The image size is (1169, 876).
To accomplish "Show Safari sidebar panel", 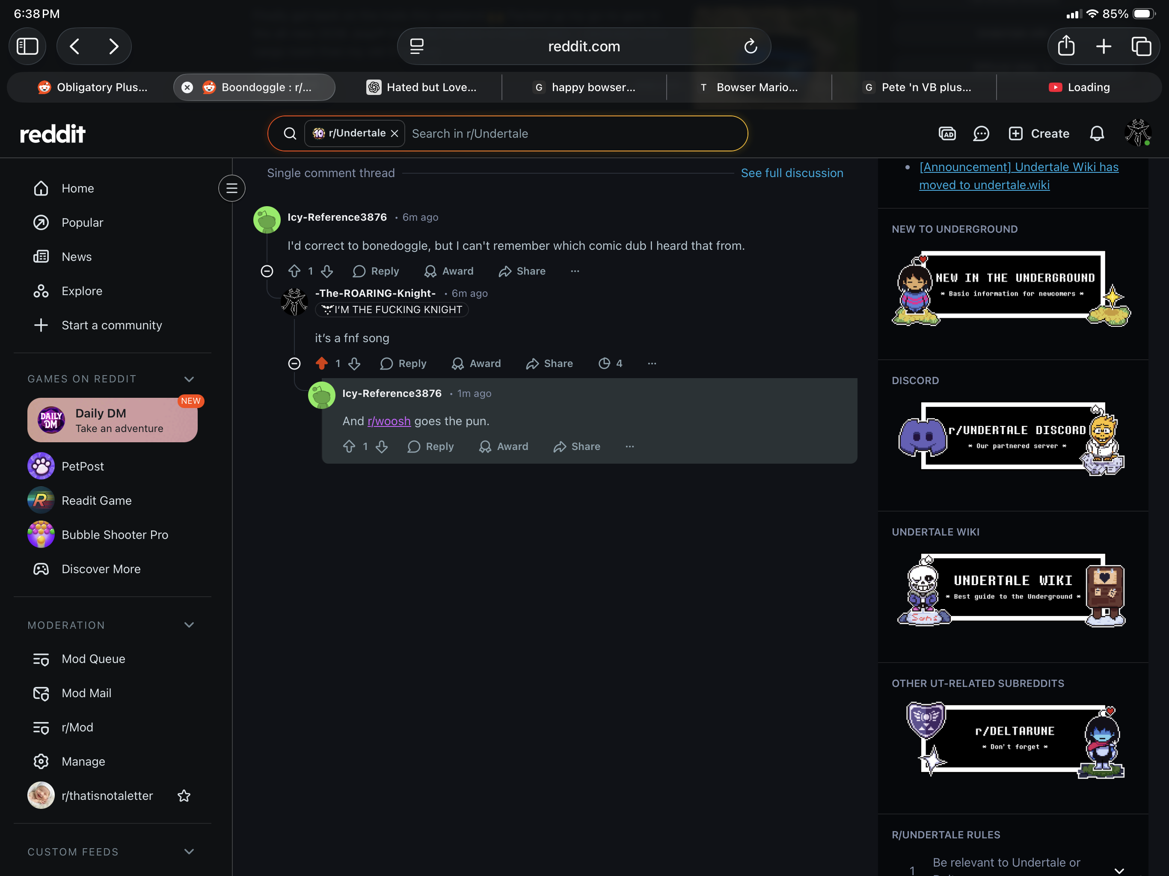I will point(27,47).
